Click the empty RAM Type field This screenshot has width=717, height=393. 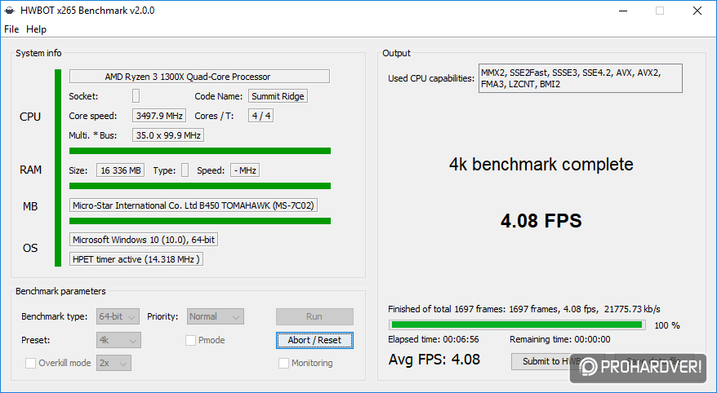(185, 170)
